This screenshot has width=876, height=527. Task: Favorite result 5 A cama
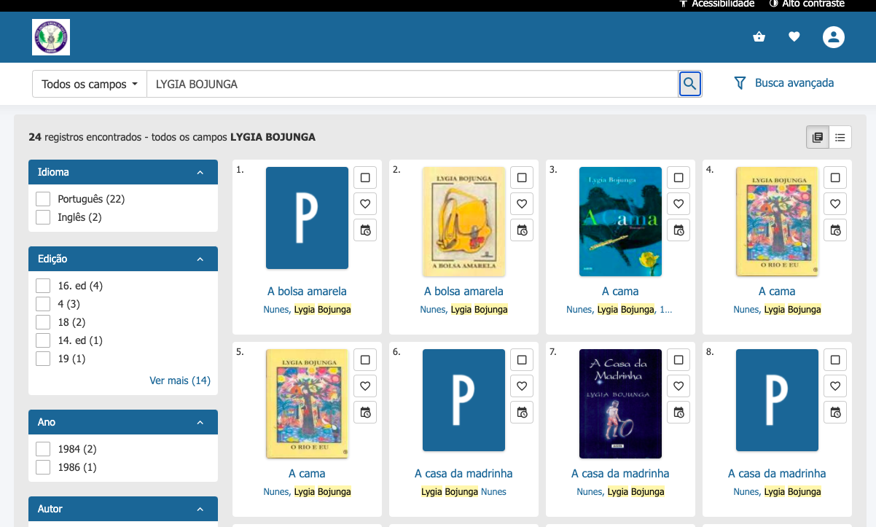click(x=365, y=386)
